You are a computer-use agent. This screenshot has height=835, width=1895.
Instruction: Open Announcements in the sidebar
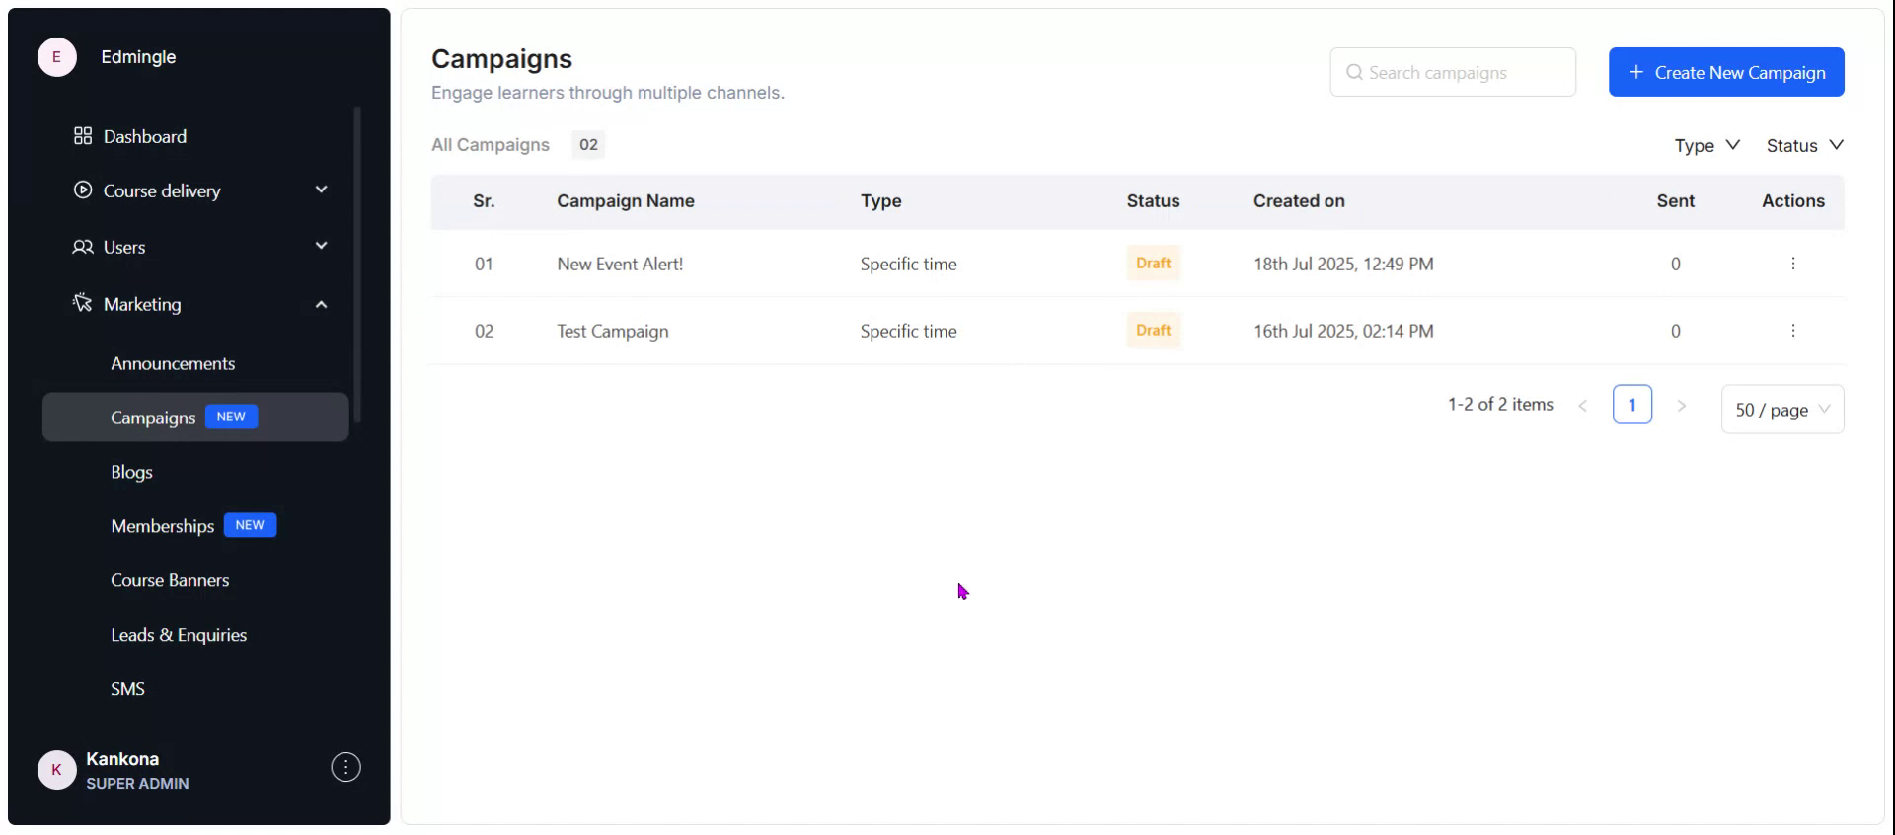point(173,363)
